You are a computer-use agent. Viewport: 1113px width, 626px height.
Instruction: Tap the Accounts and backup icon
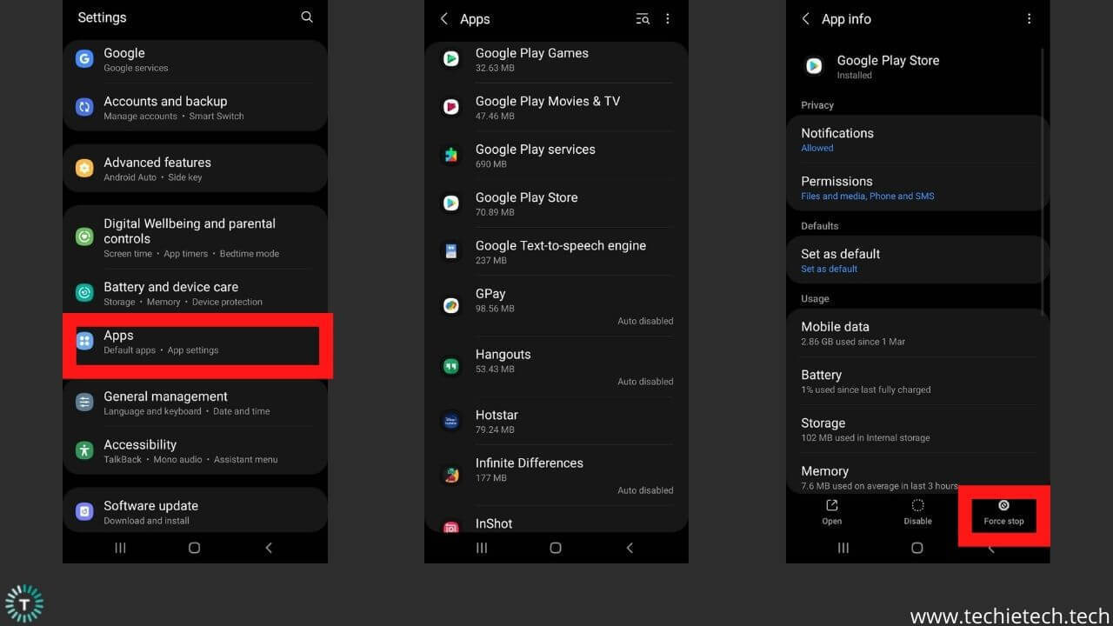point(84,107)
